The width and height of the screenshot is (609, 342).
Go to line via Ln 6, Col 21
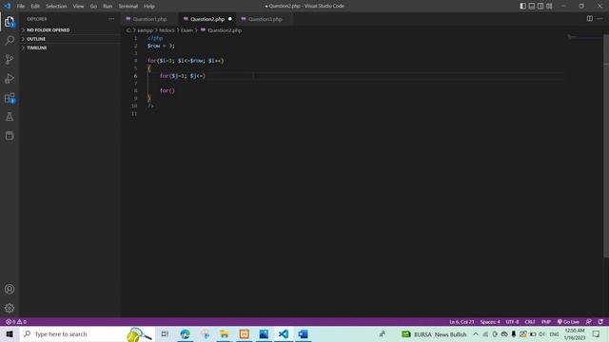[x=462, y=322]
